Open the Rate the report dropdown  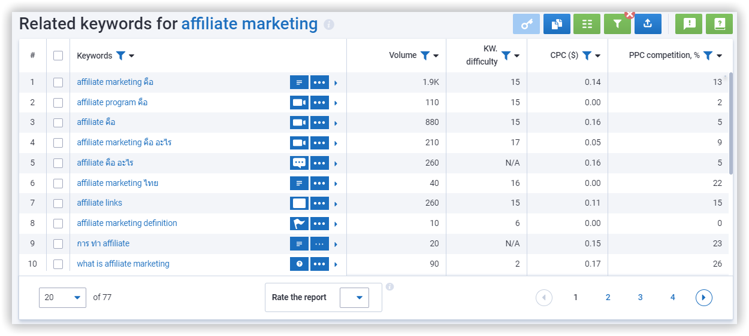(354, 297)
